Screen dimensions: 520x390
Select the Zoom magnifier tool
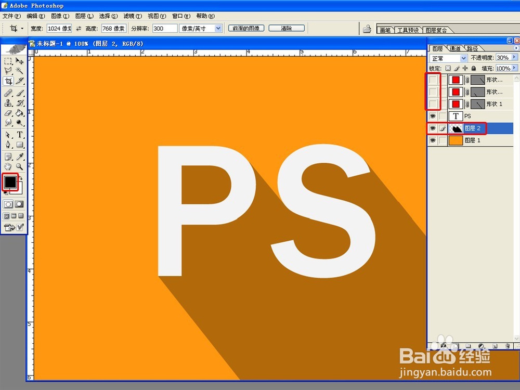click(x=20, y=166)
